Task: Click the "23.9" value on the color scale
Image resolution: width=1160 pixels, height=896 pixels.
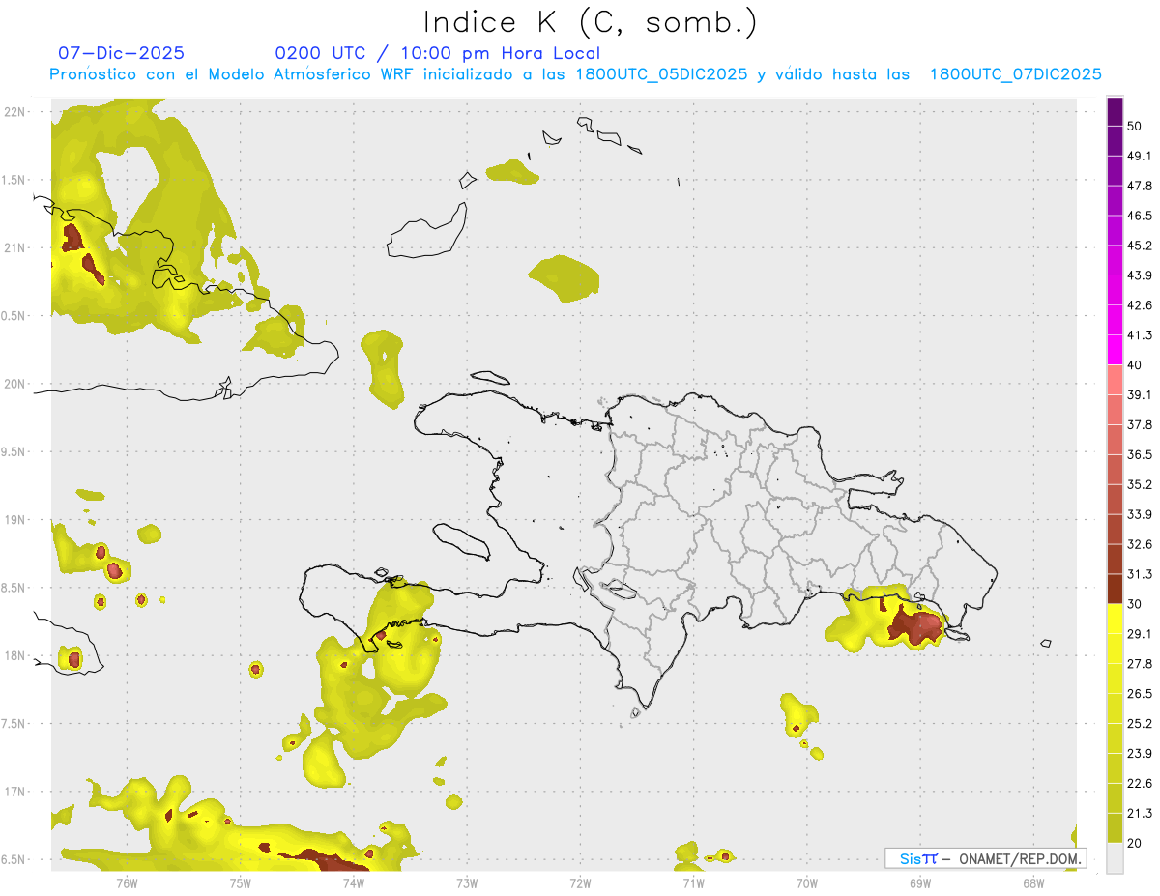Action: (x=1140, y=754)
